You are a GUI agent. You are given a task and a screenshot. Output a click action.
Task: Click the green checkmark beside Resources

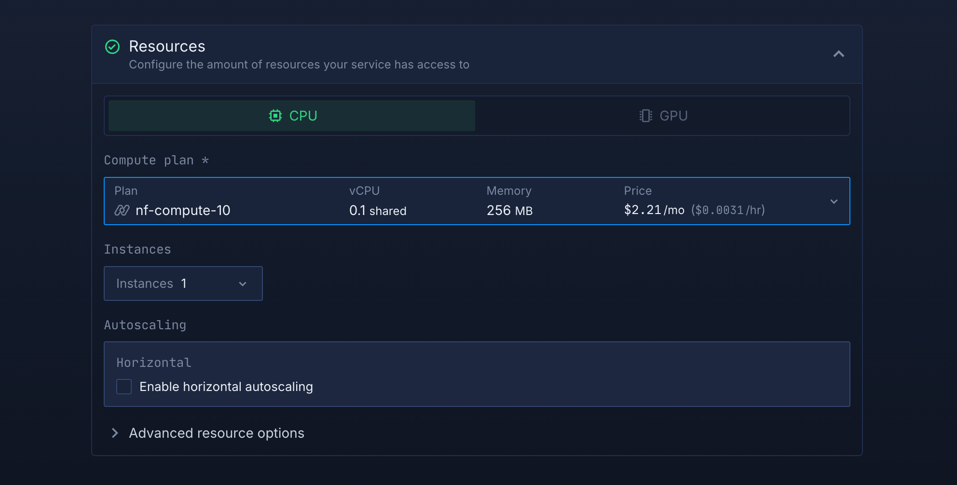click(112, 47)
